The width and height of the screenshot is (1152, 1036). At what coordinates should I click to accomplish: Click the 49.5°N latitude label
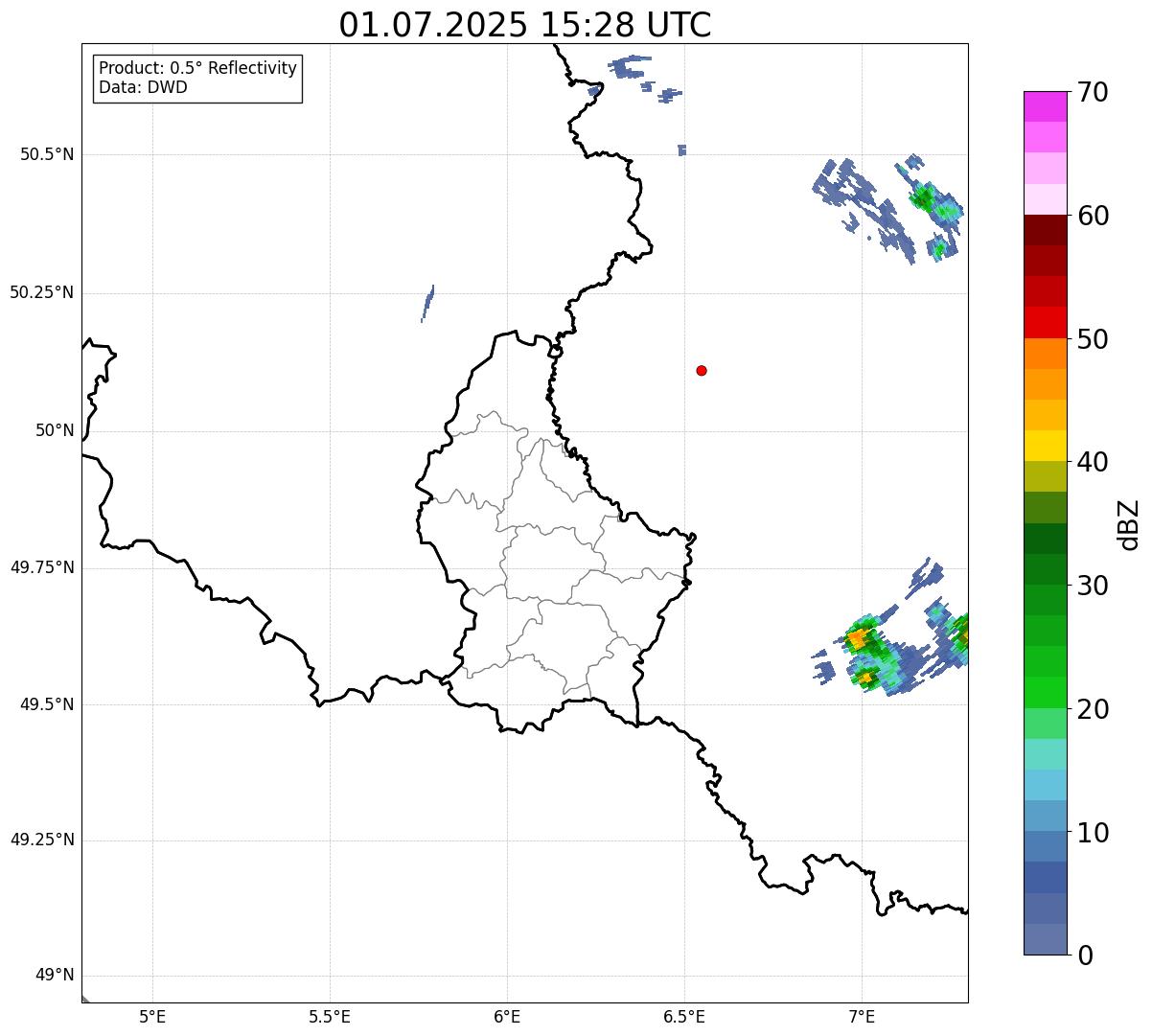[x=47, y=704]
